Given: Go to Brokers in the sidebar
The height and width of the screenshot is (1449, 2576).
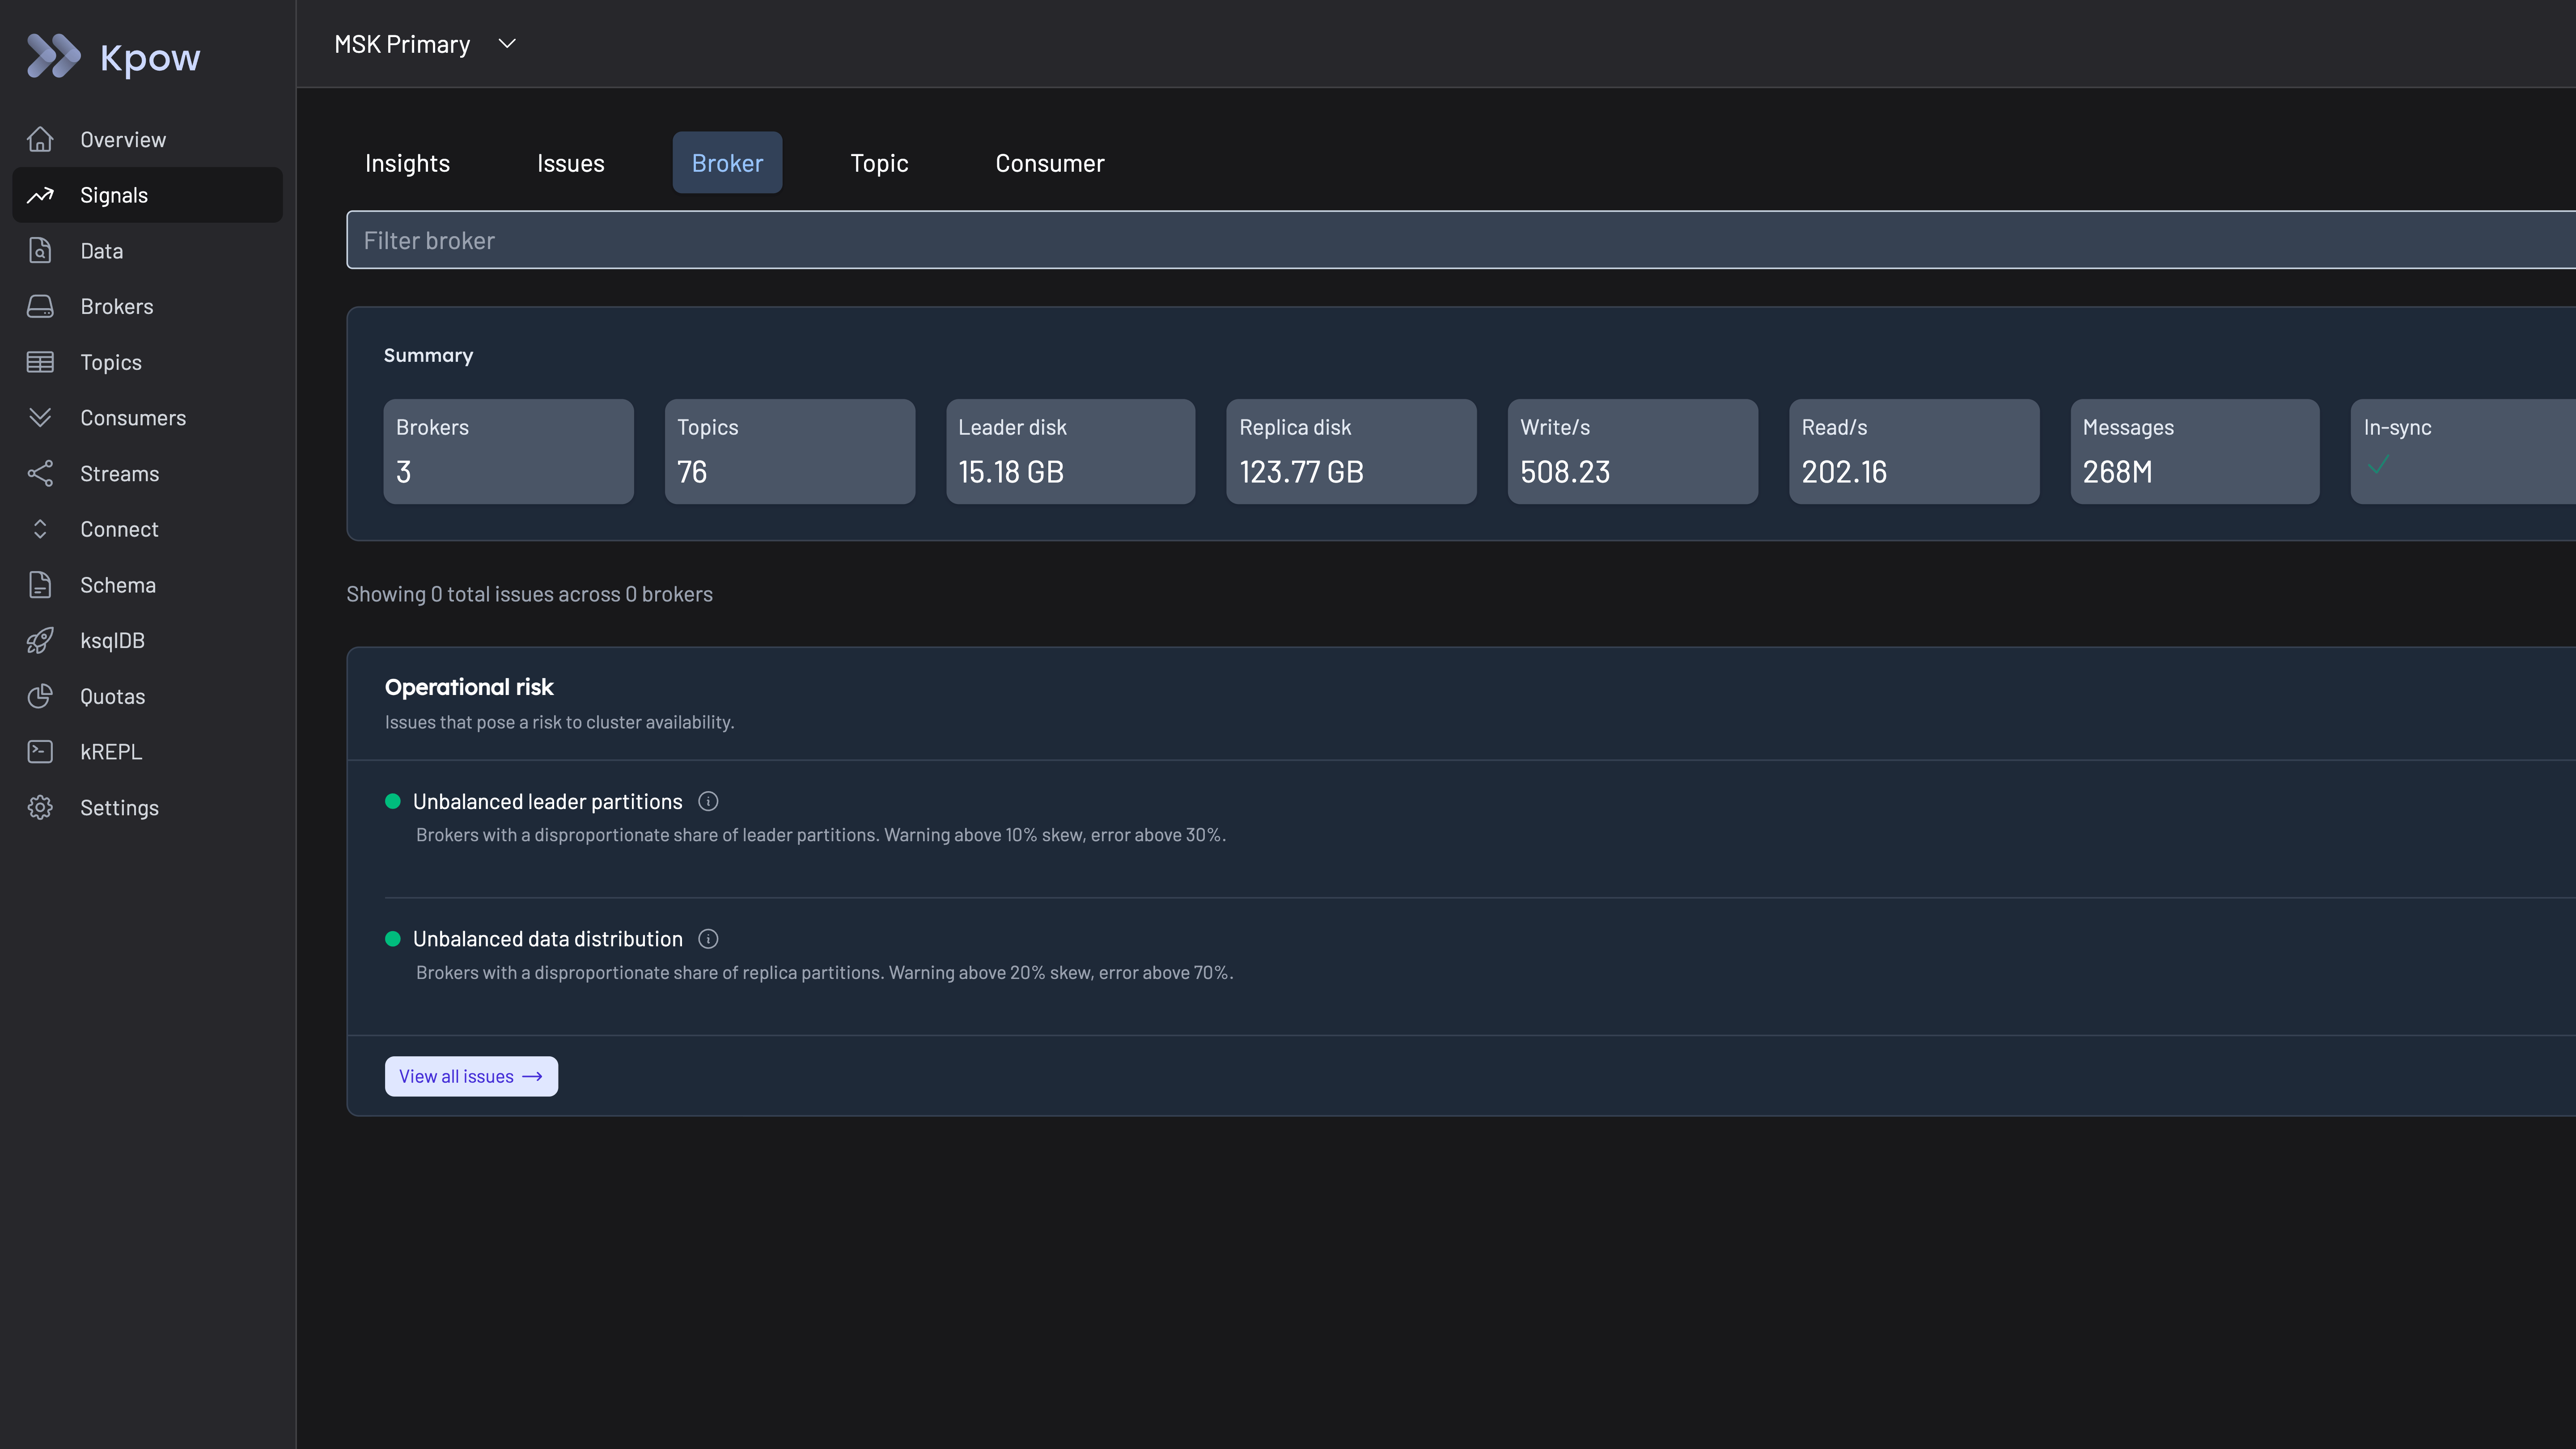Looking at the screenshot, I should point(148,306).
